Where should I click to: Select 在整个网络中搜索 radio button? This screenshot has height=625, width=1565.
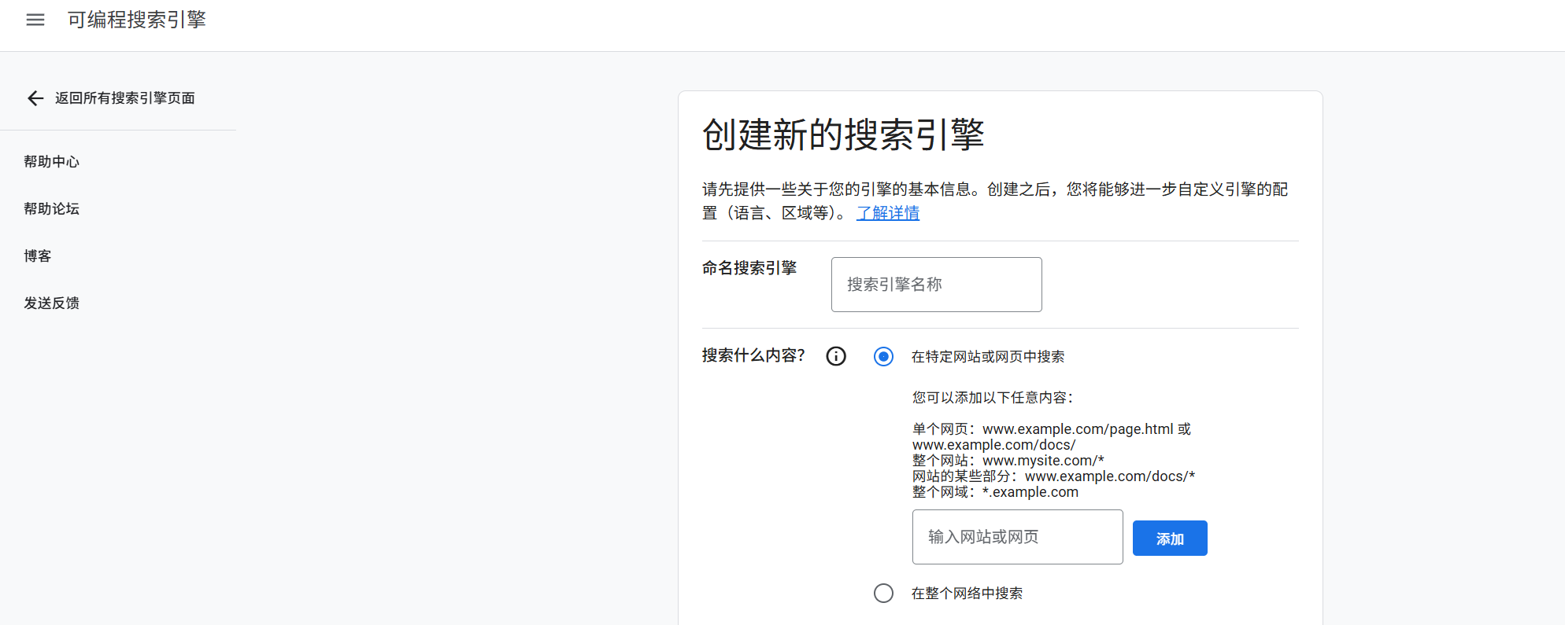[883, 593]
